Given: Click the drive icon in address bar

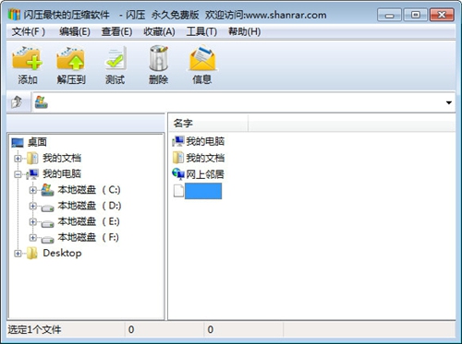Looking at the screenshot, I should [x=41, y=102].
